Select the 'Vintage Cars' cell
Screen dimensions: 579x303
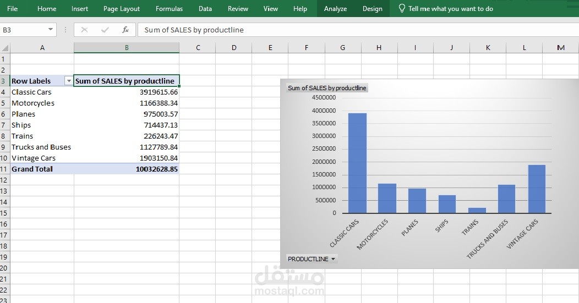point(42,158)
